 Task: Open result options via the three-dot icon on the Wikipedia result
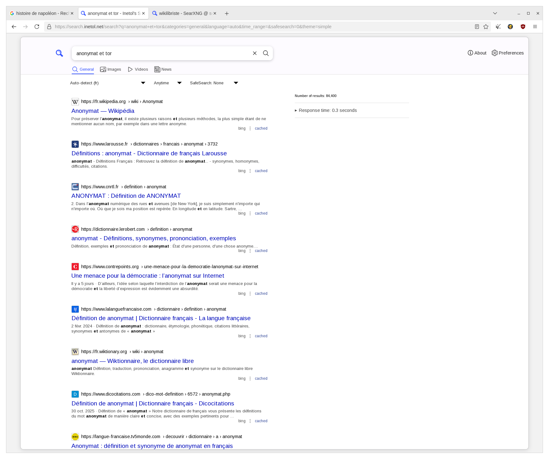pyautogui.click(x=250, y=128)
